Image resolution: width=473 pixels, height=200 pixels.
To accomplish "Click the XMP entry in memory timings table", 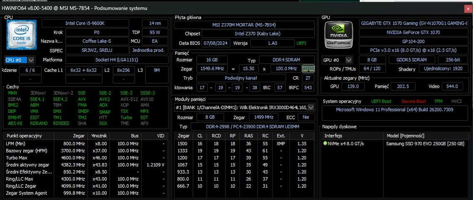I will (280, 144).
